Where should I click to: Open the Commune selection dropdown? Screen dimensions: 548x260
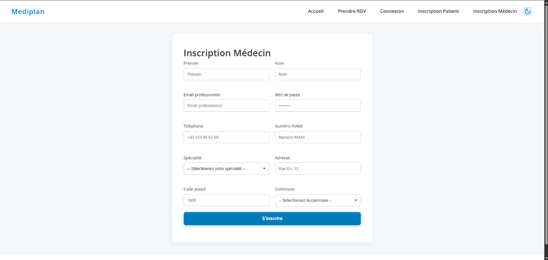coord(317,200)
